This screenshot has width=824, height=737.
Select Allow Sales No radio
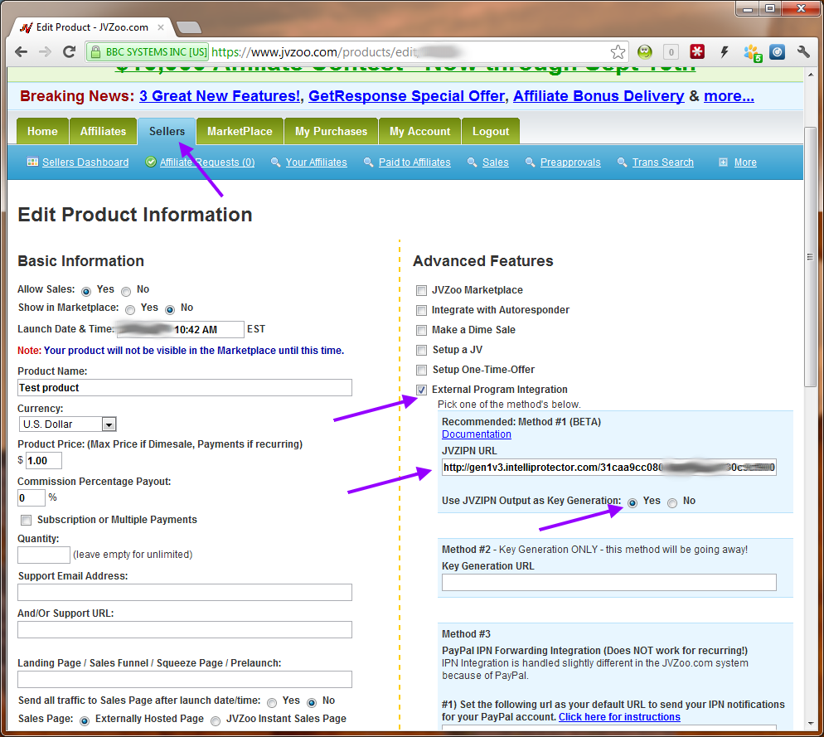pos(126,291)
